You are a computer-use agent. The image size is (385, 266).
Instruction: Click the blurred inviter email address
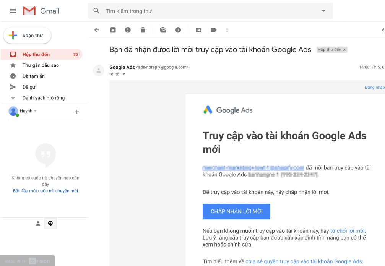coord(253,168)
